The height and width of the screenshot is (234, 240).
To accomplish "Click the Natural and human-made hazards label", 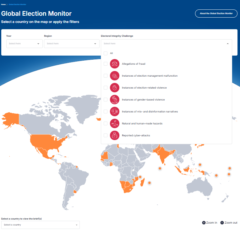I will click(142, 123).
